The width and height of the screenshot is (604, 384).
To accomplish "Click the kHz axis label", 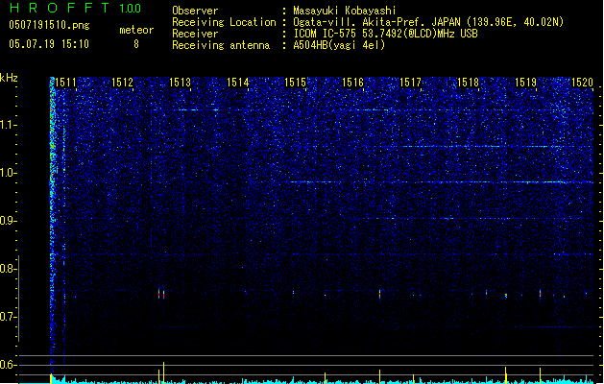I will (9, 78).
